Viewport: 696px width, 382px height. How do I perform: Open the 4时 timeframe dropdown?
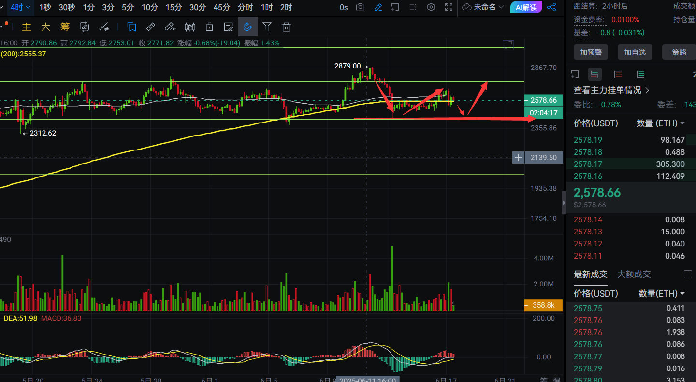tap(21, 7)
